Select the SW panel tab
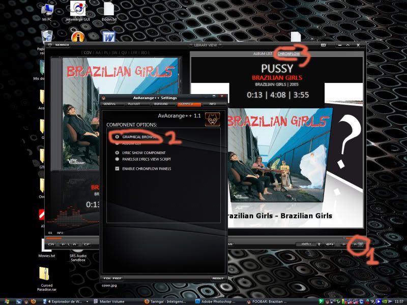Screen dimensions: 407x305 pos(114,53)
